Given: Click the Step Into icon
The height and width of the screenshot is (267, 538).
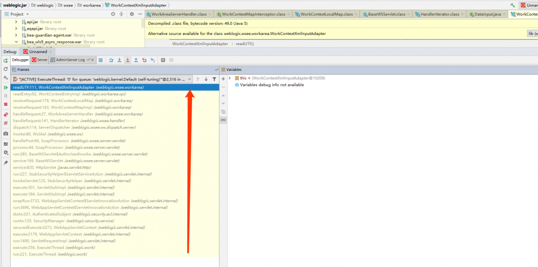Looking at the screenshot, I should click(119, 60).
